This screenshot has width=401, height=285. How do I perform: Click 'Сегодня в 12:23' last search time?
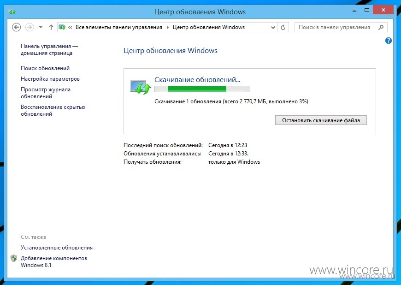coord(228,145)
